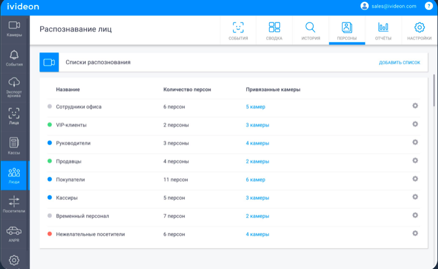Click the Количество персон column header

tap(187, 90)
